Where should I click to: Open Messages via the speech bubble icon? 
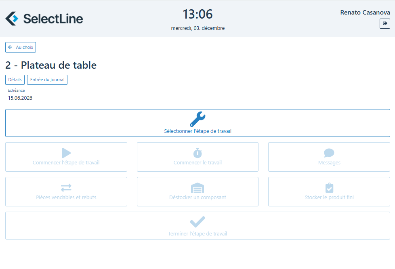point(329,153)
